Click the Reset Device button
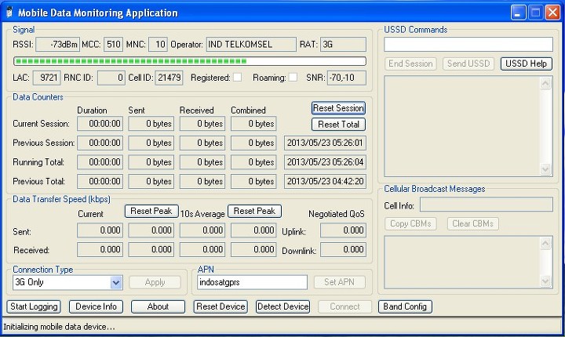Screen dimensions: 565x337 (221, 306)
